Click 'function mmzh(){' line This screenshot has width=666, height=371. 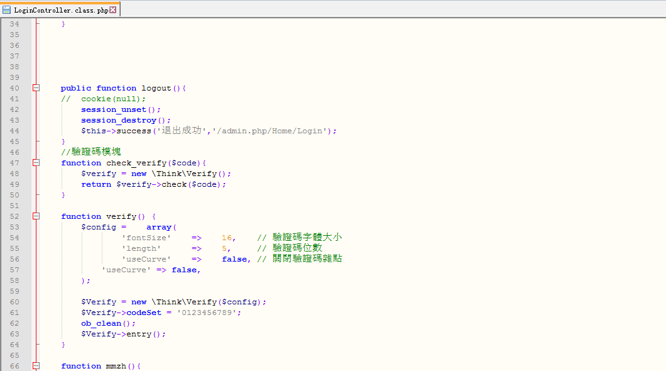[101, 366]
